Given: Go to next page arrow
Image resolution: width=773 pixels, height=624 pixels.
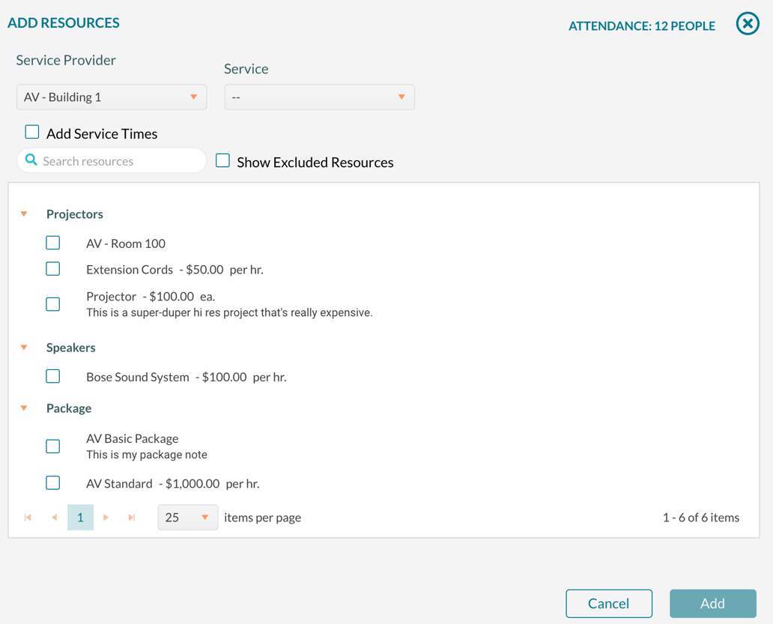Looking at the screenshot, I should click(x=106, y=517).
